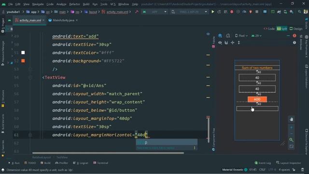Click the orange color swatch at line 52
309x174 pixels.
pos(23,61)
